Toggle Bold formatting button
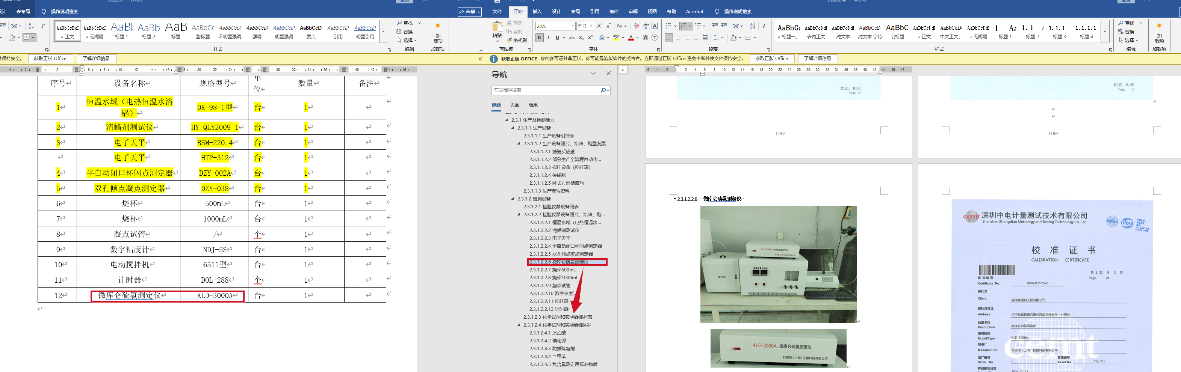Image resolution: width=1181 pixels, height=372 pixels. point(540,38)
